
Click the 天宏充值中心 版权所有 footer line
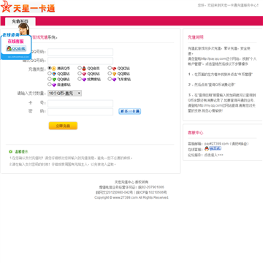[131, 182]
